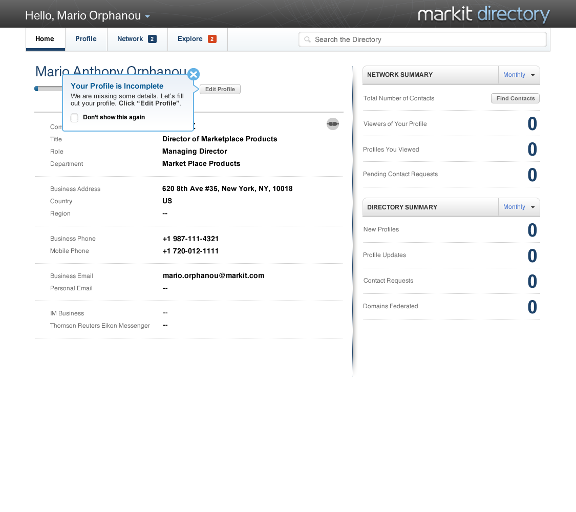Click the Viewers of Your Profile count
576x512 pixels.
tap(532, 124)
